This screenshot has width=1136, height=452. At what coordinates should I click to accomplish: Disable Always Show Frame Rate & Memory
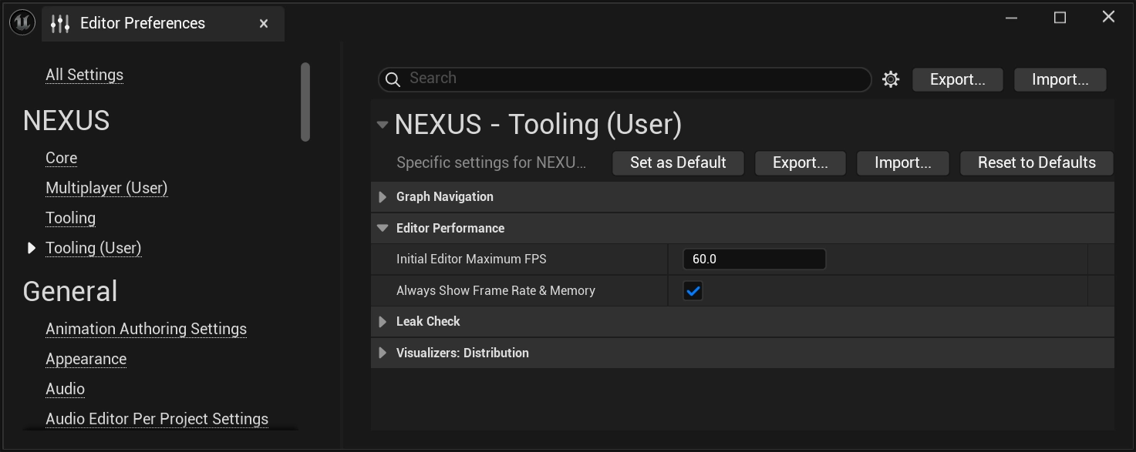[x=693, y=290]
